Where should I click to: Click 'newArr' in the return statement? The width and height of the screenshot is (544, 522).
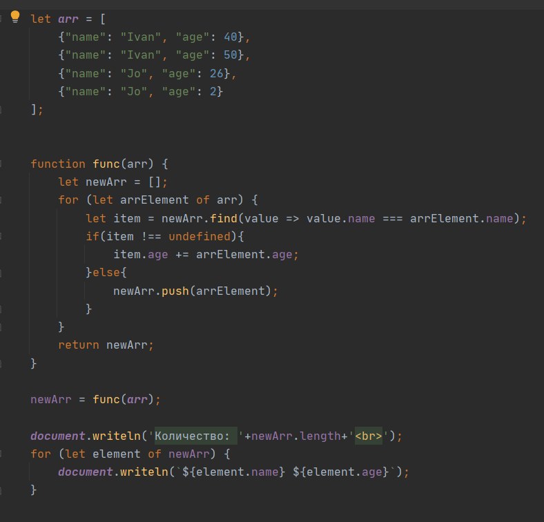click(127, 345)
